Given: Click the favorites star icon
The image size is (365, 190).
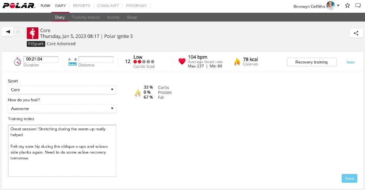Looking at the screenshot, I should coord(347,5).
